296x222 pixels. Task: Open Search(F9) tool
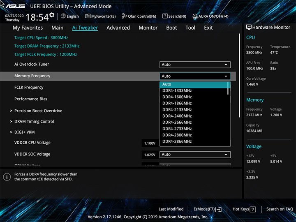click(174, 16)
